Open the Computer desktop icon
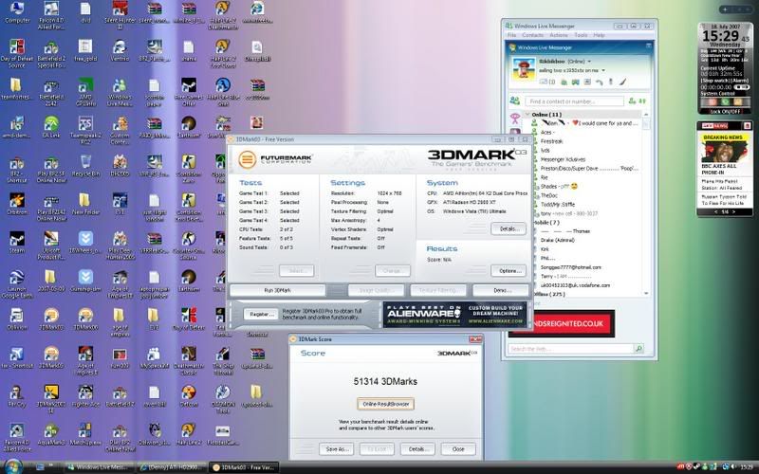This screenshot has height=474, width=759. pyautogui.click(x=17, y=11)
